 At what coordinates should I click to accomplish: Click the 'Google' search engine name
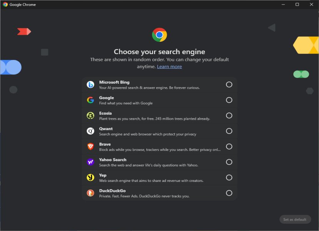pyautogui.click(x=106, y=98)
